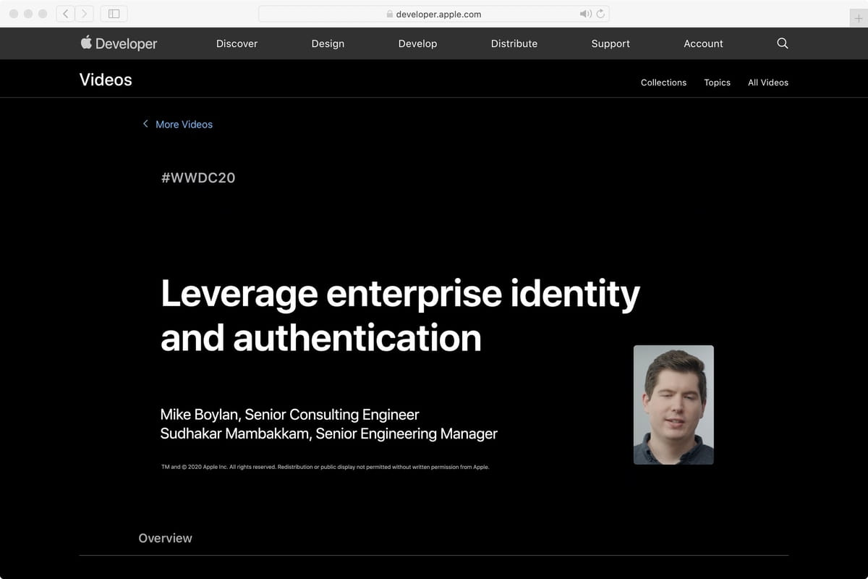Click the Safari back navigation arrow

pos(66,14)
